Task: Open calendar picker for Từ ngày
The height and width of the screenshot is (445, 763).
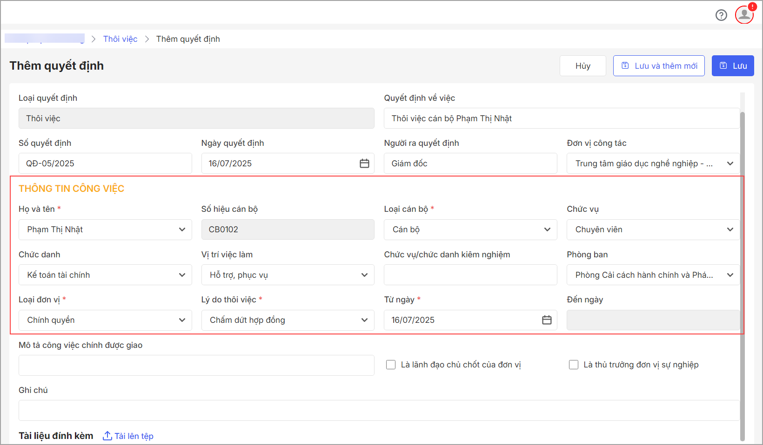Action: (x=547, y=320)
